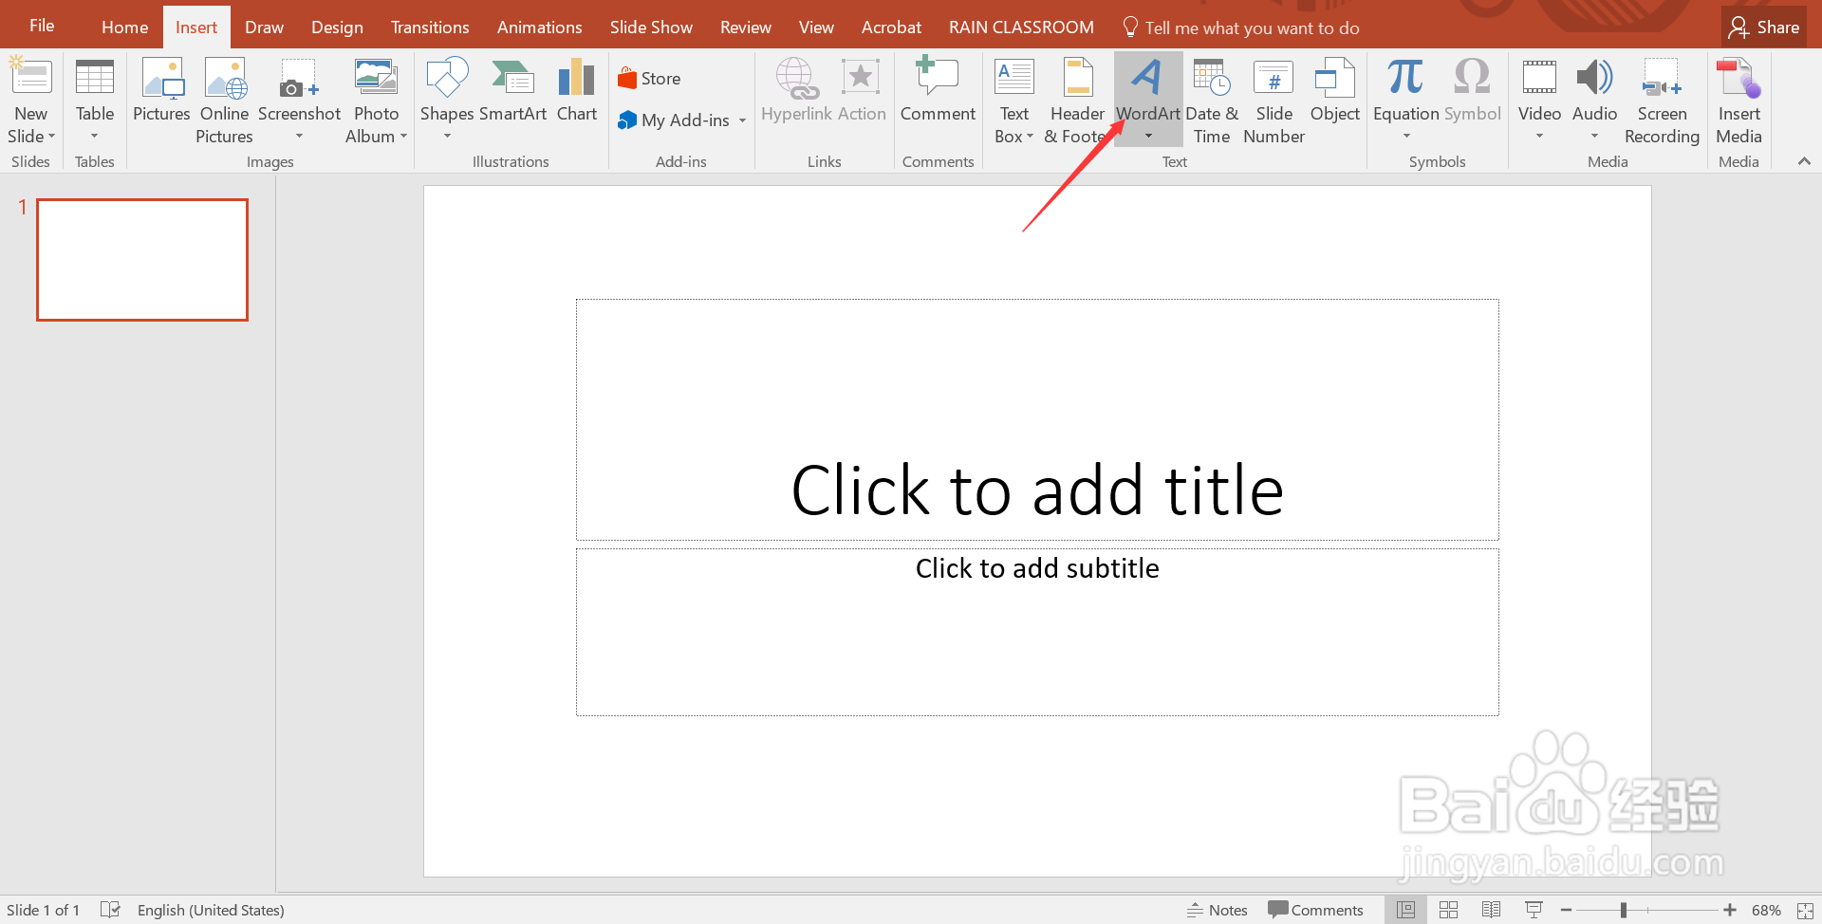Switch to the Draw tab
Screen dimensions: 1822x924
click(264, 28)
